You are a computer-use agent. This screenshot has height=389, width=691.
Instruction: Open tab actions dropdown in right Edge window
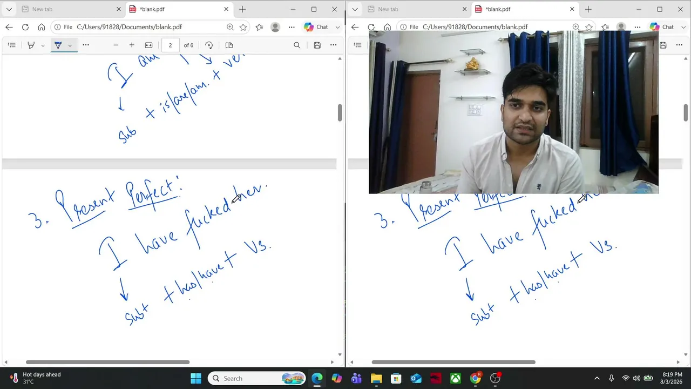click(355, 9)
